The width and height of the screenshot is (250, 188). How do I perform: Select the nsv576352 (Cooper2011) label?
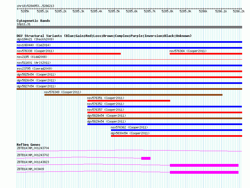106,104
